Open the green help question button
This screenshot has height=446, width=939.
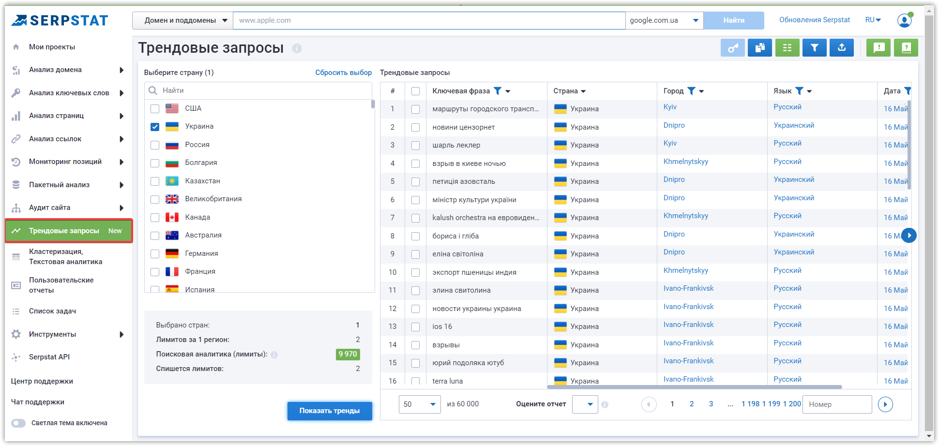coord(906,48)
